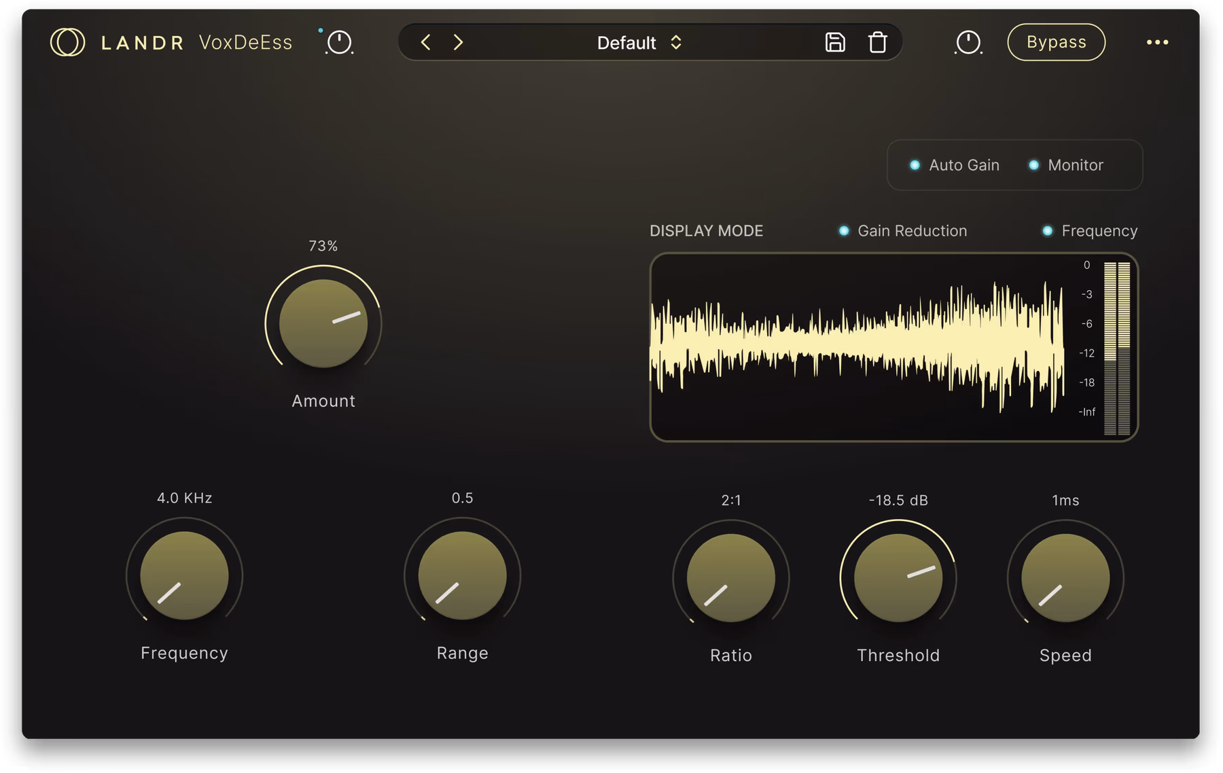Click the Amount knob
The image size is (1223, 773).
(x=323, y=323)
